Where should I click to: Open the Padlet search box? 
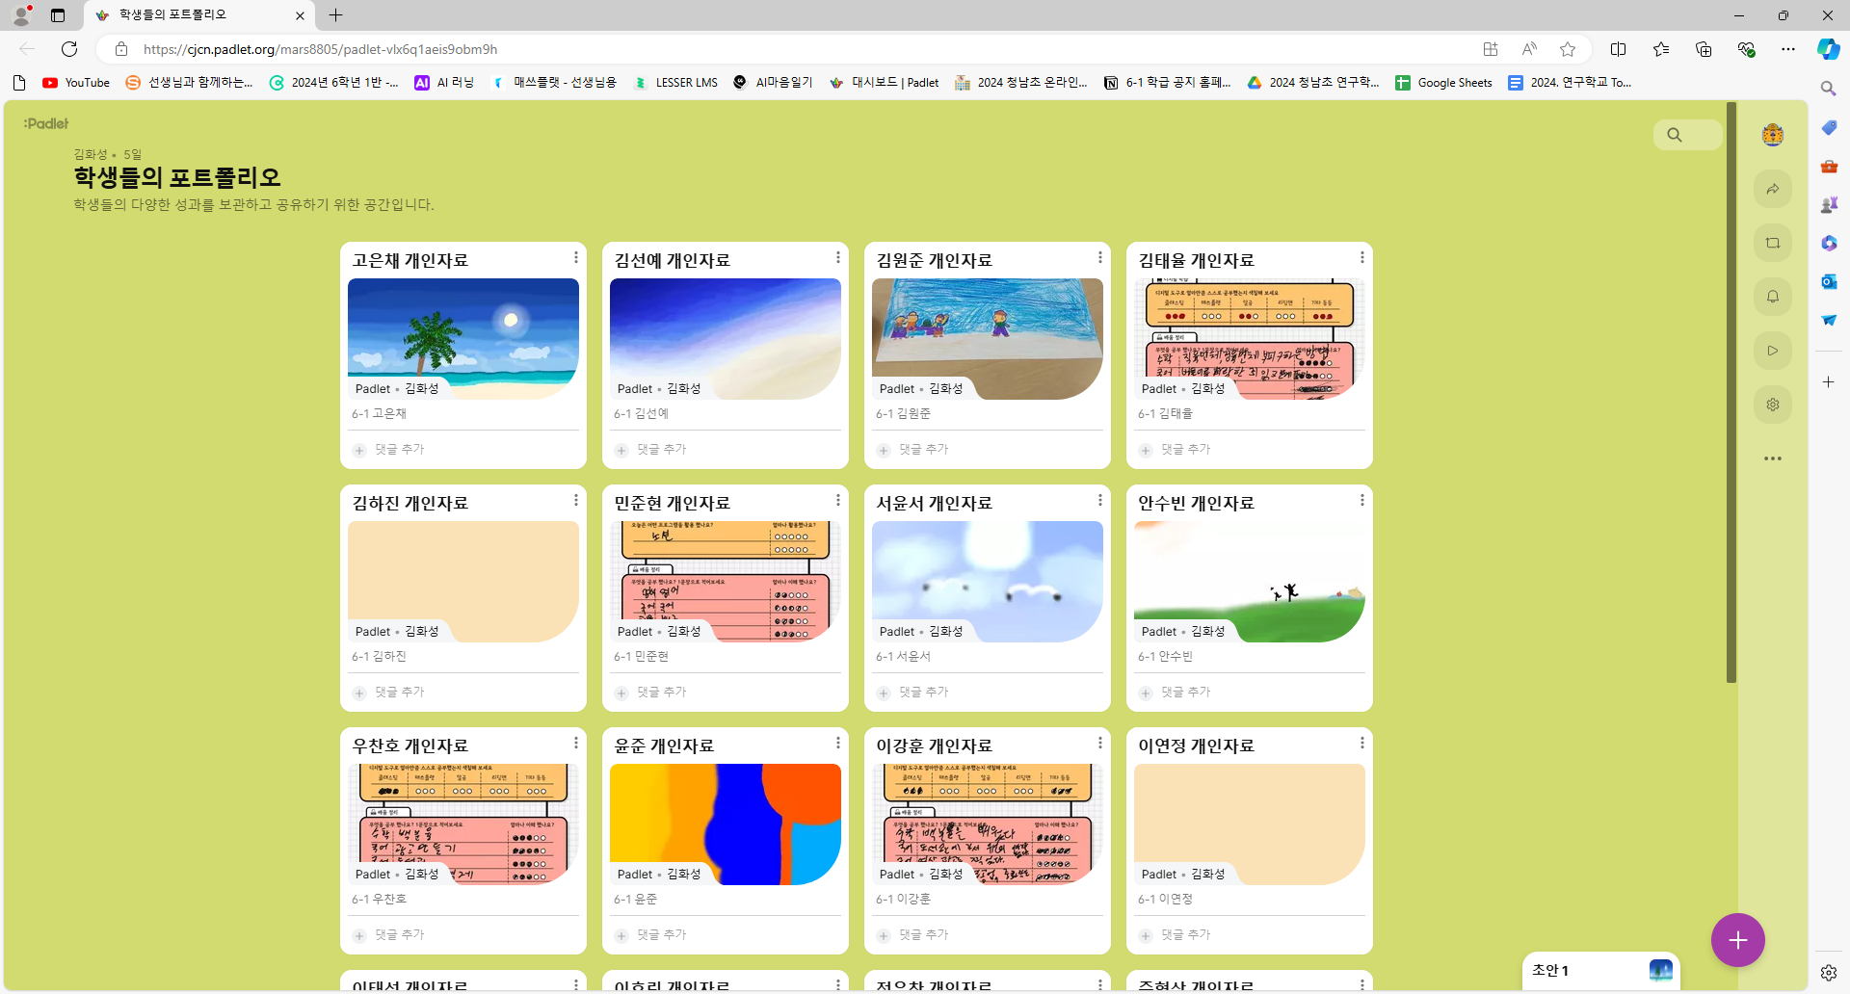click(x=1687, y=135)
